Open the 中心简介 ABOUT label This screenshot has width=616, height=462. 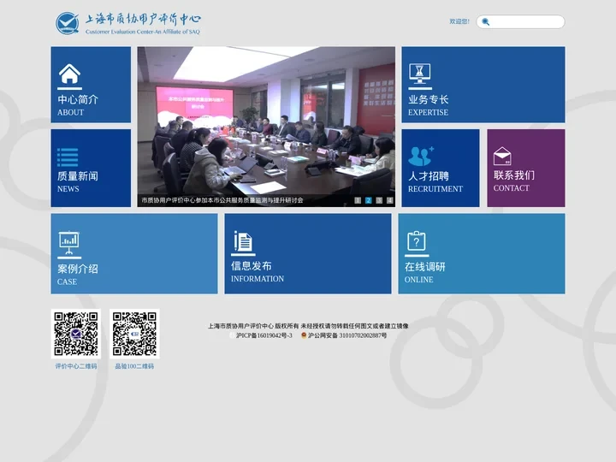pyautogui.click(x=78, y=105)
